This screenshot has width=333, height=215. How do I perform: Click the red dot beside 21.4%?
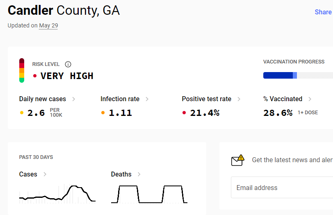(184, 113)
